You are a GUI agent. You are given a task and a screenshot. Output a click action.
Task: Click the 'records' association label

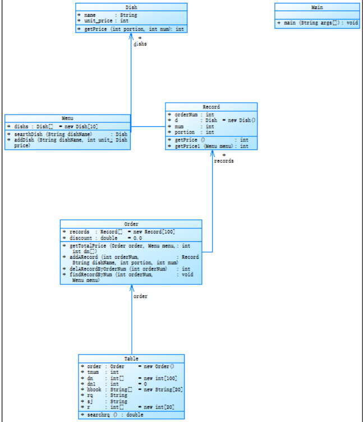[x=224, y=161]
